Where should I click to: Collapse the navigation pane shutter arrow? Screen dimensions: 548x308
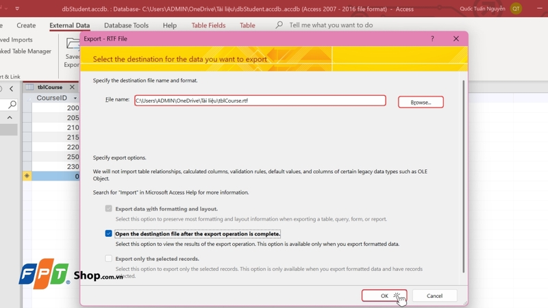click(11, 89)
